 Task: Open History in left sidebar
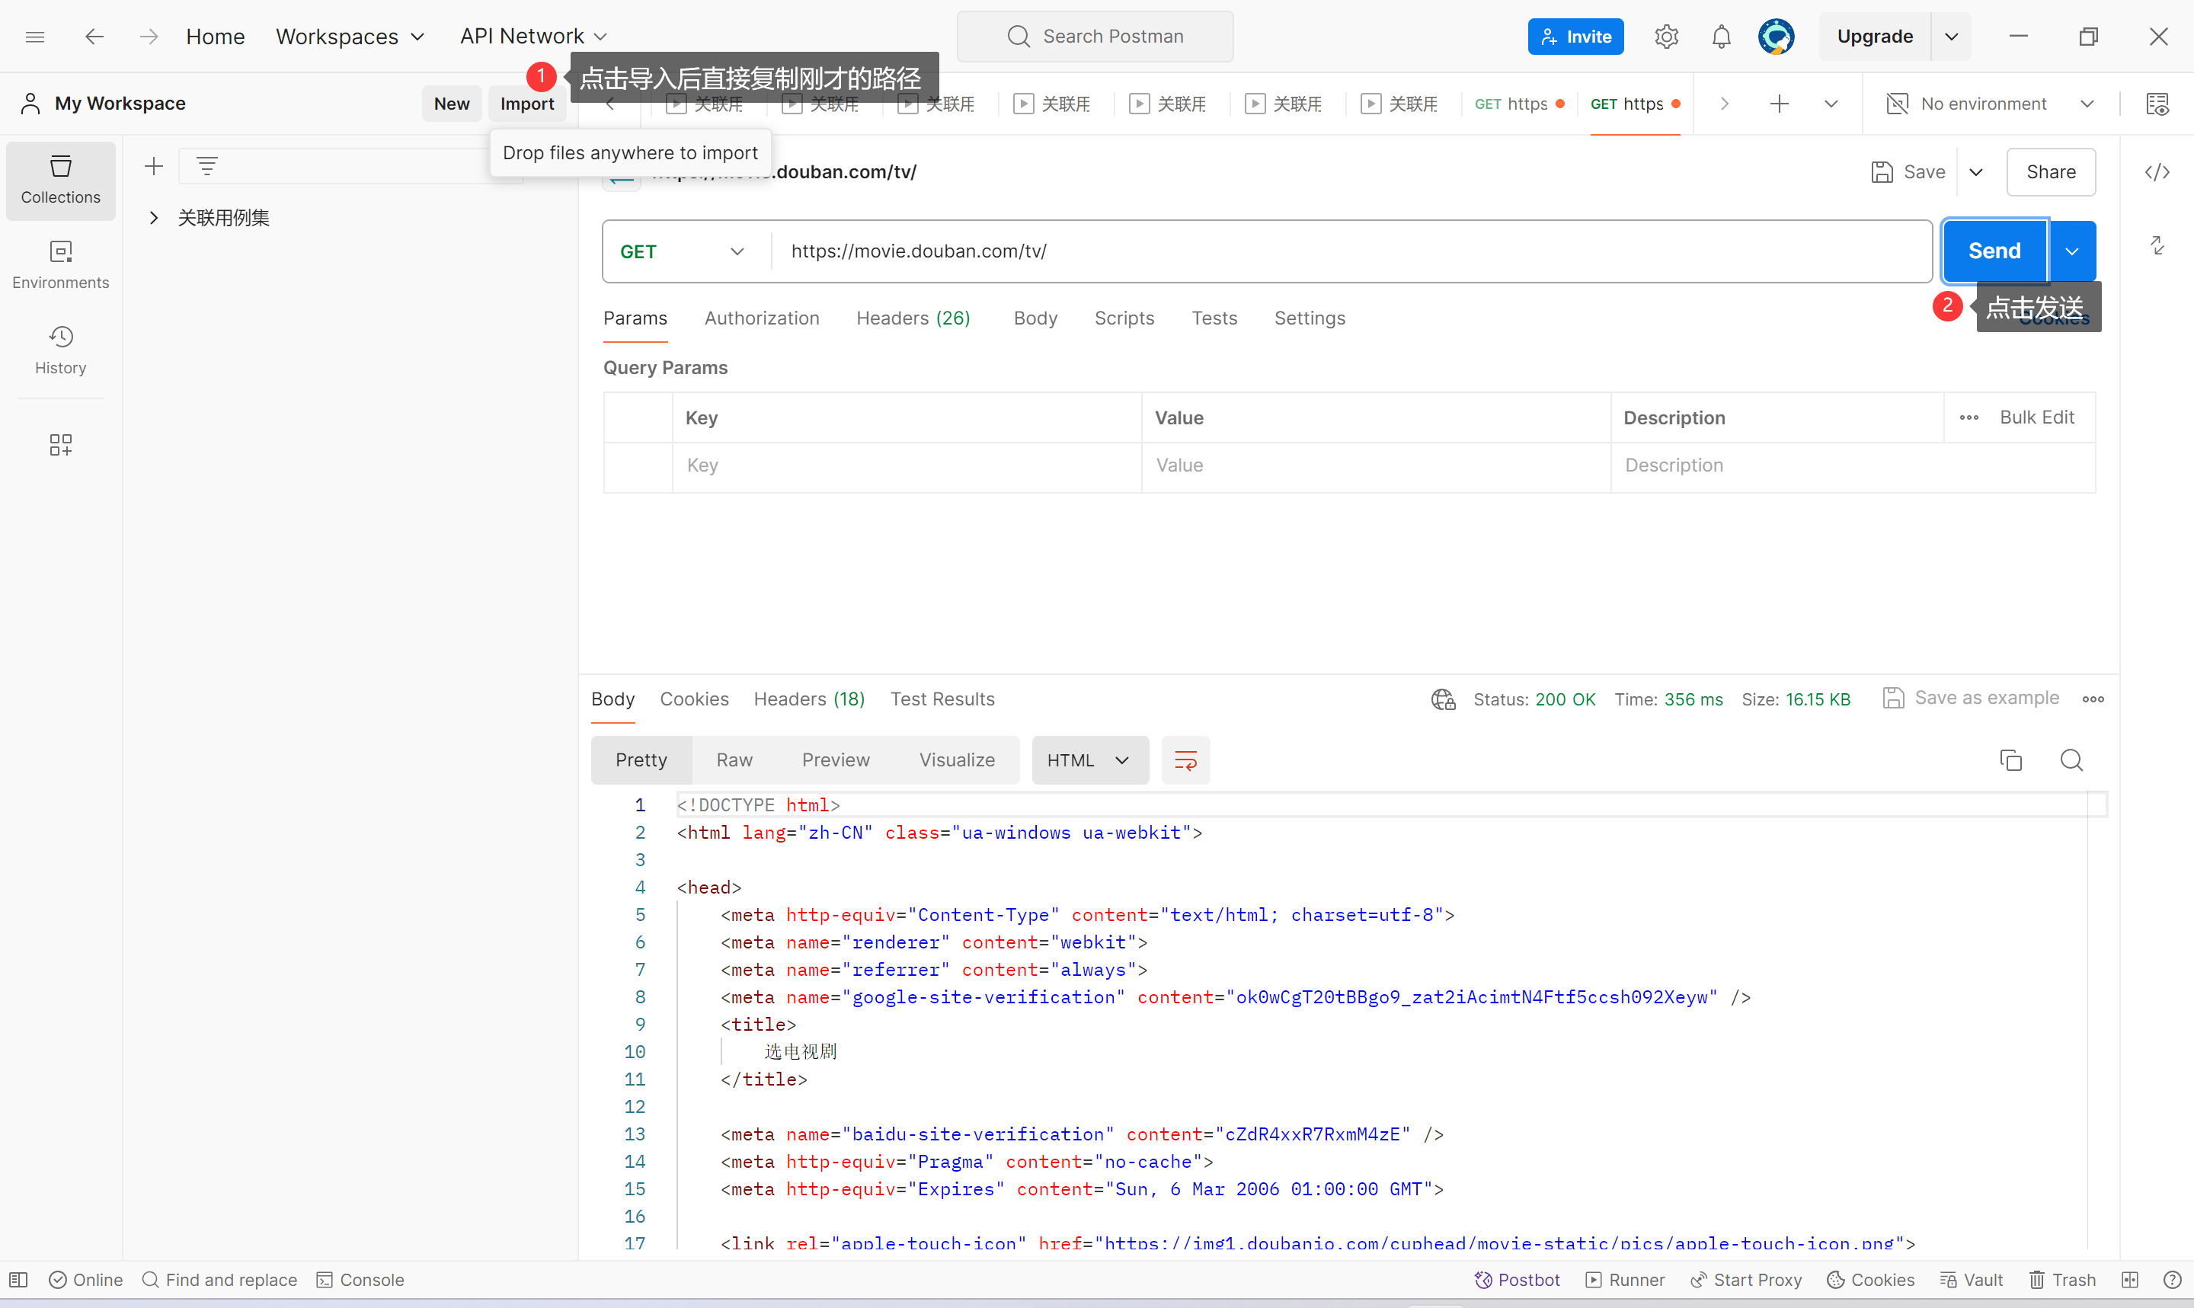click(x=60, y=349)
